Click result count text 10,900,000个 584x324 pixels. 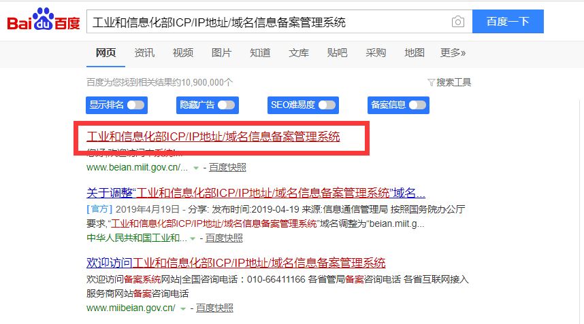click(207, 82)
